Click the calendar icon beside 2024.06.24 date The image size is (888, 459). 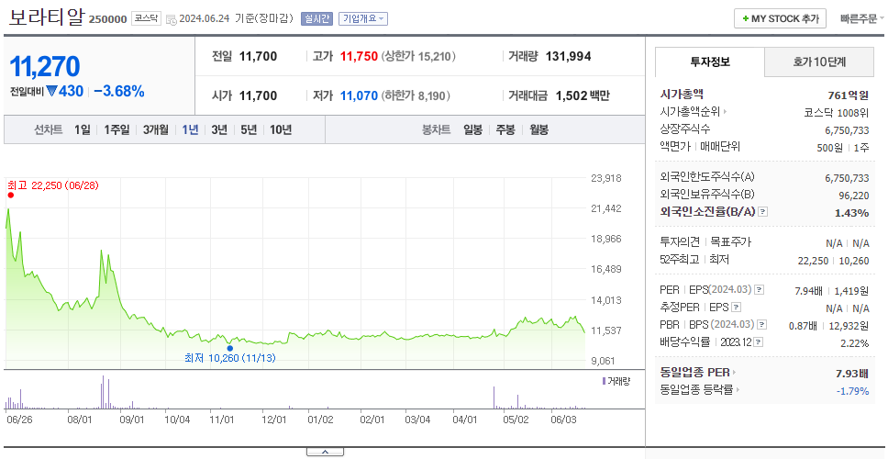[172, 19]
